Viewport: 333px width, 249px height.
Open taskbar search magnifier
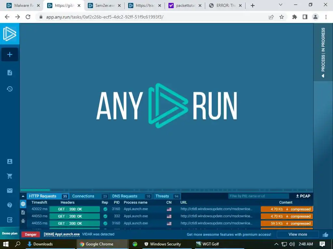point(18,244)
